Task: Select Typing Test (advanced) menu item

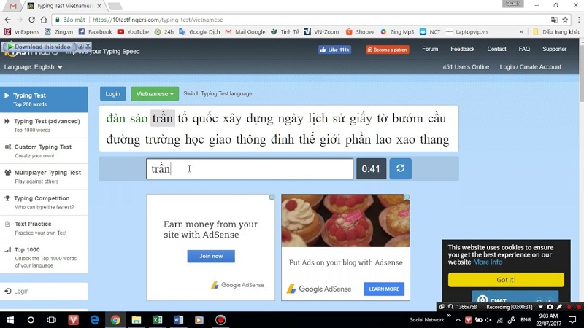Action: [x=44, y=125]
